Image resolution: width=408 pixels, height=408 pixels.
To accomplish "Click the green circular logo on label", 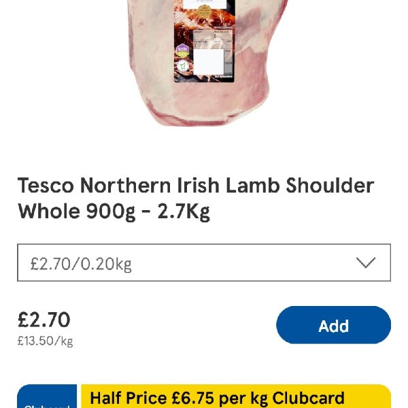I will point(183,66).
